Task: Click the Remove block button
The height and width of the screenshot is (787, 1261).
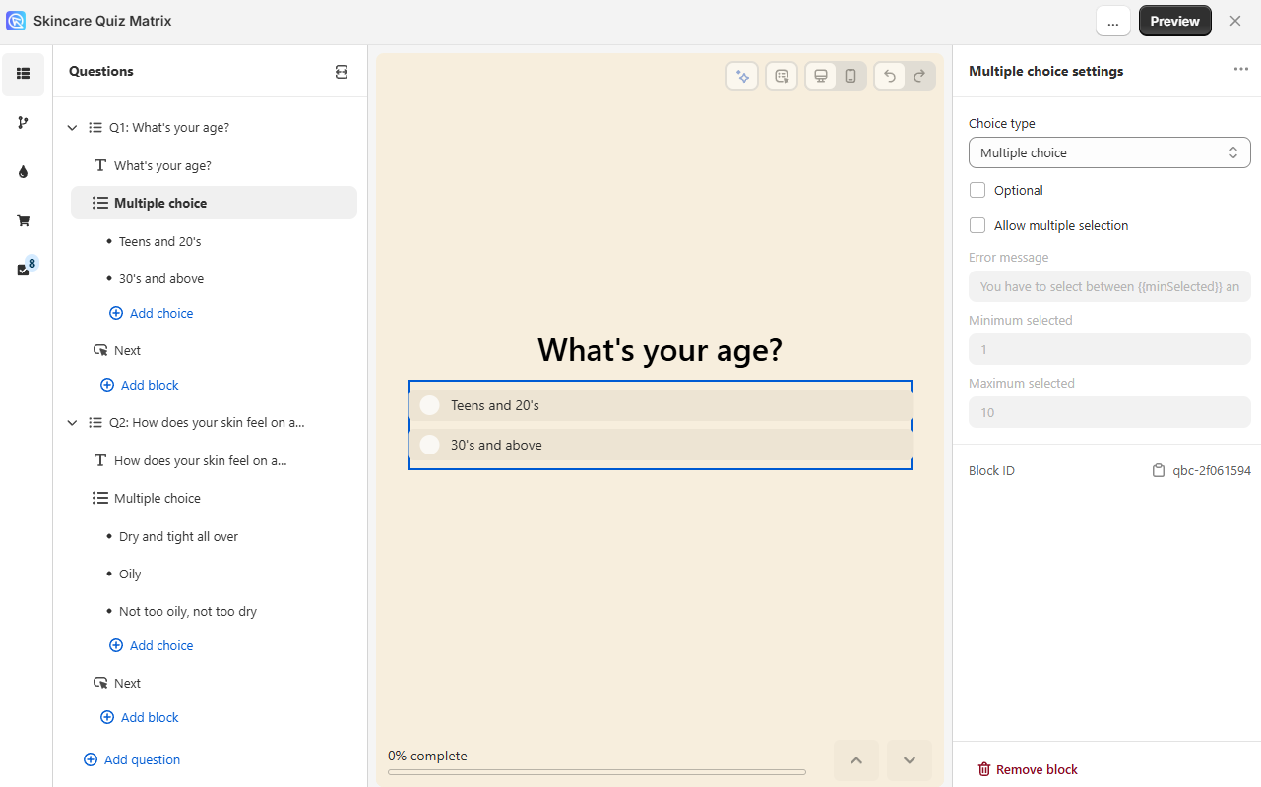Action: [x=1028, y=770]
